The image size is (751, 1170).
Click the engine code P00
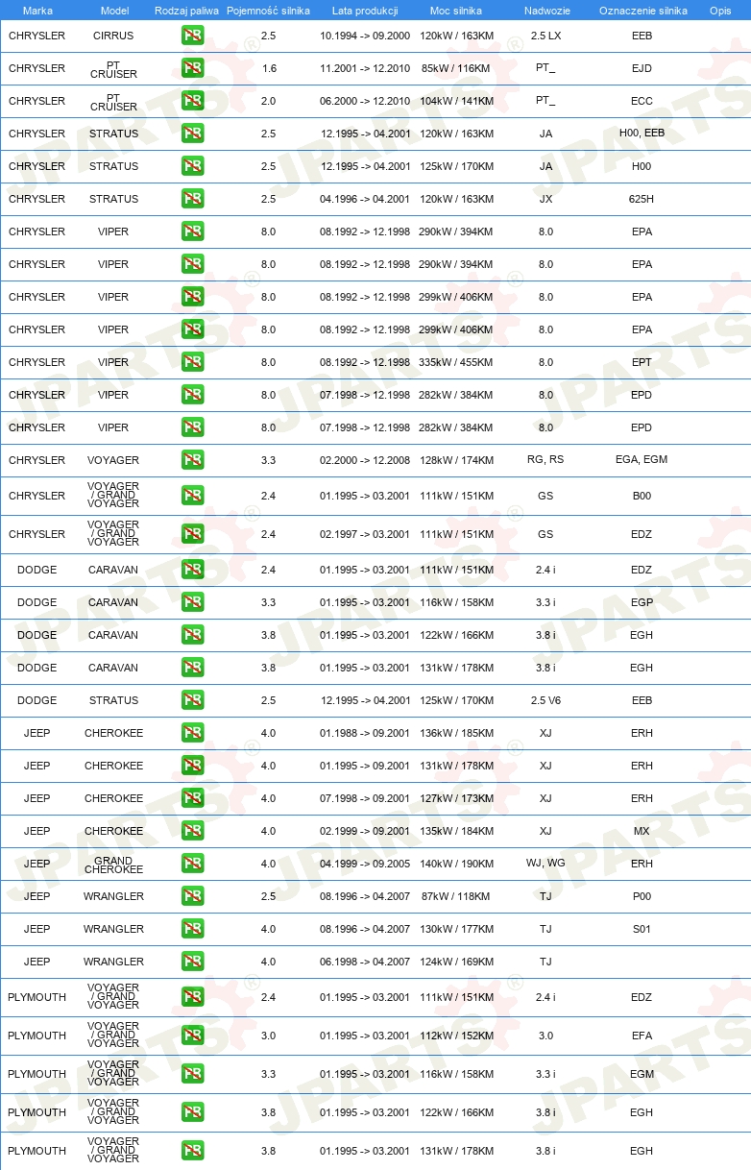tap(642, 897)
